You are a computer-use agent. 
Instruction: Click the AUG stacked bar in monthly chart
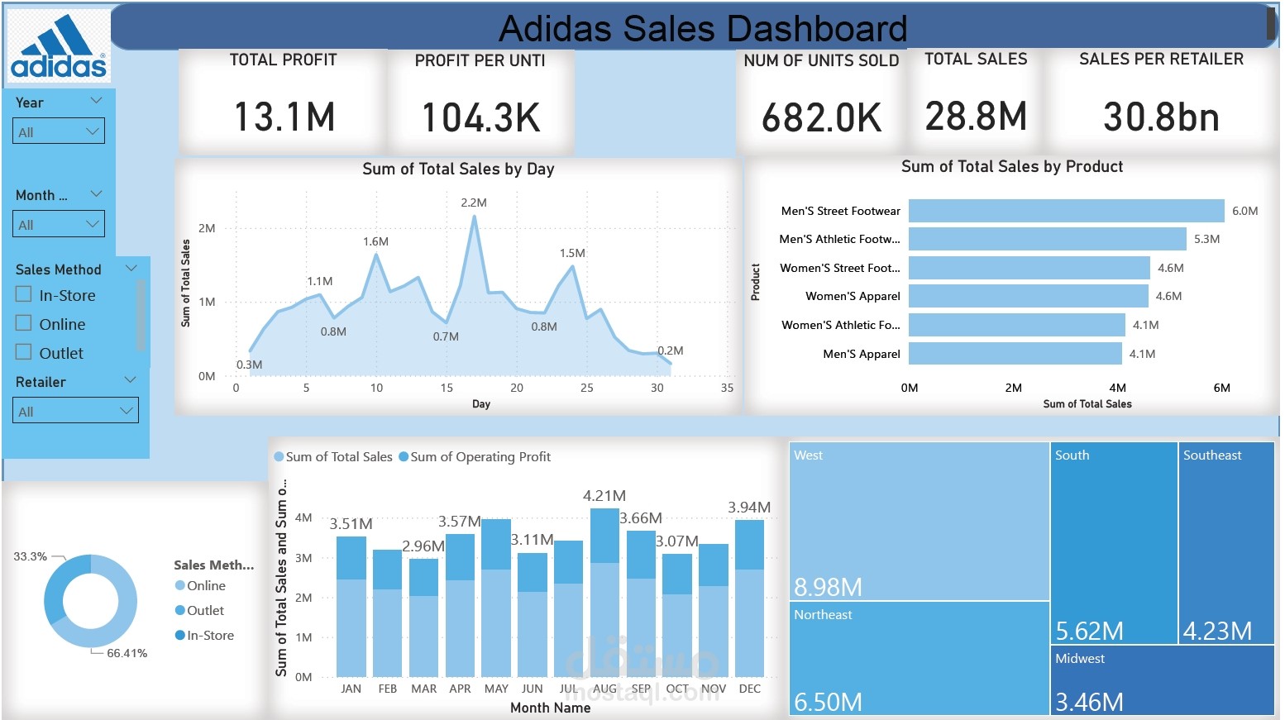coord(605,595)
